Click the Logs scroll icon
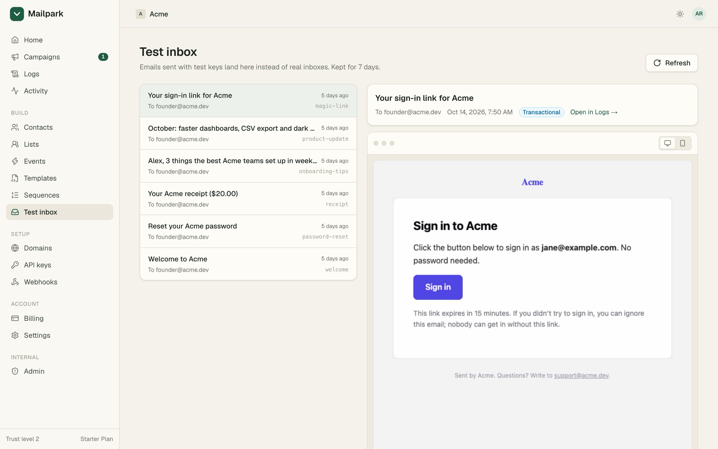 tap(15, 74)
